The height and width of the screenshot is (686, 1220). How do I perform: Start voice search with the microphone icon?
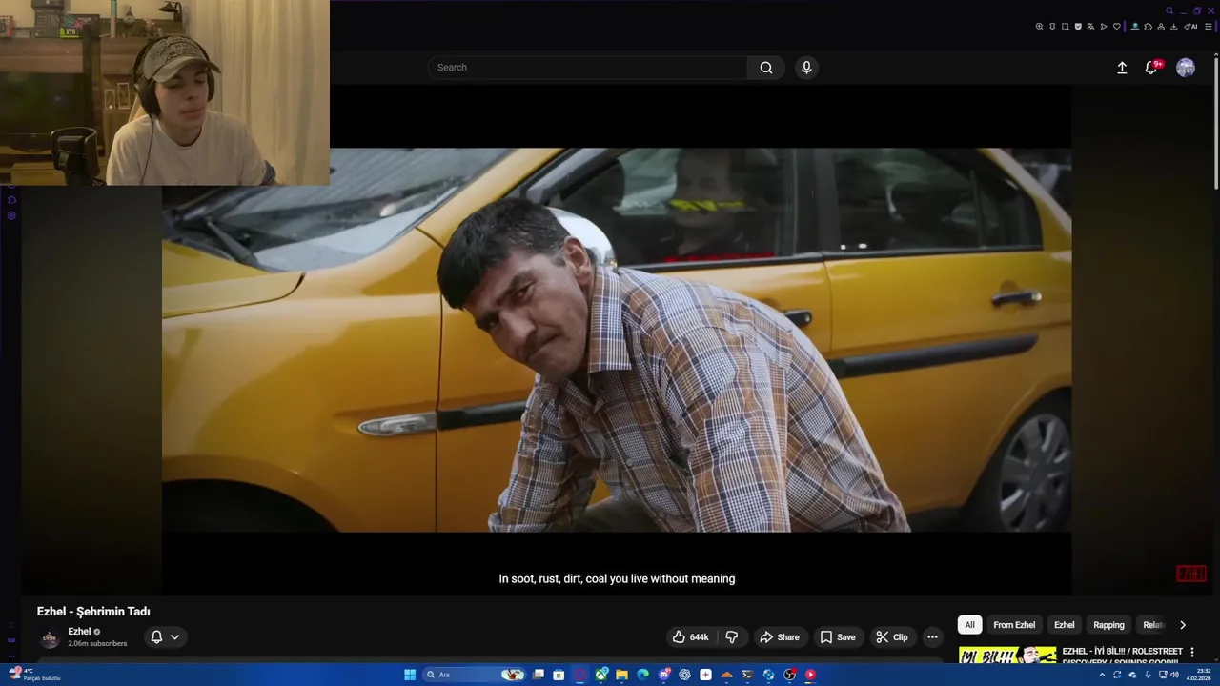[806, 68]
